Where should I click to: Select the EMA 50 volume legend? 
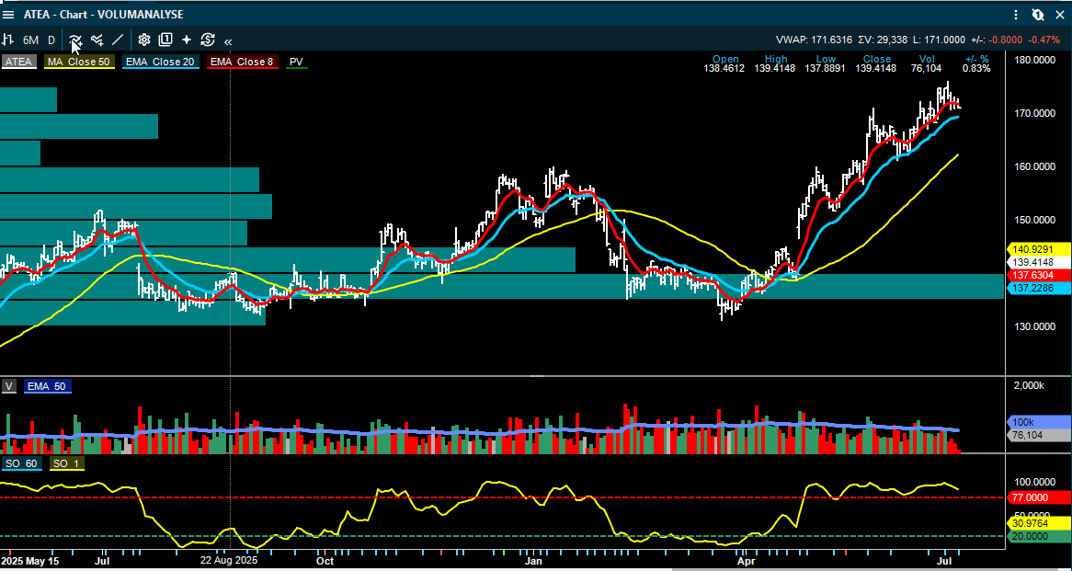point(47,386)
